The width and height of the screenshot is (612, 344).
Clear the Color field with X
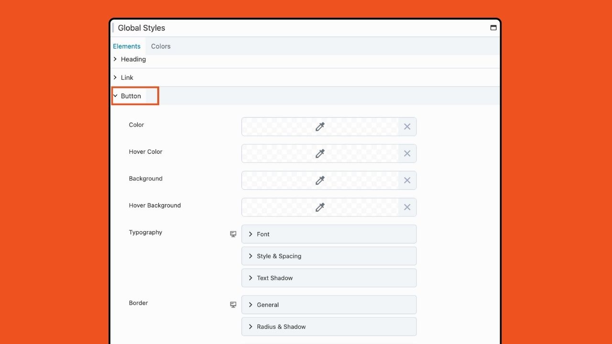tap(407, 127)
